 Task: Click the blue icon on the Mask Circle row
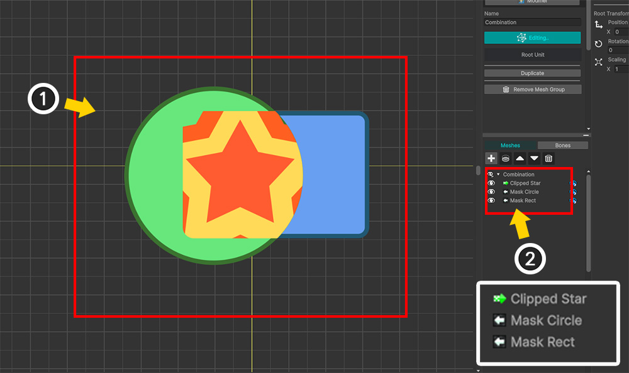pyautogui.click(x=573, y=192)
